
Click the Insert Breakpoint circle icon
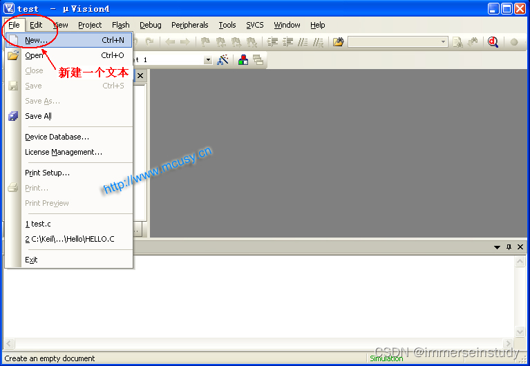point(514,42)
